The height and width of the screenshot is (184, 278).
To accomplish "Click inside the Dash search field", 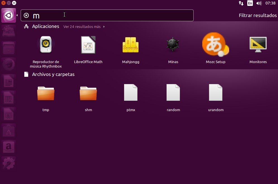I will pos(107,15).
